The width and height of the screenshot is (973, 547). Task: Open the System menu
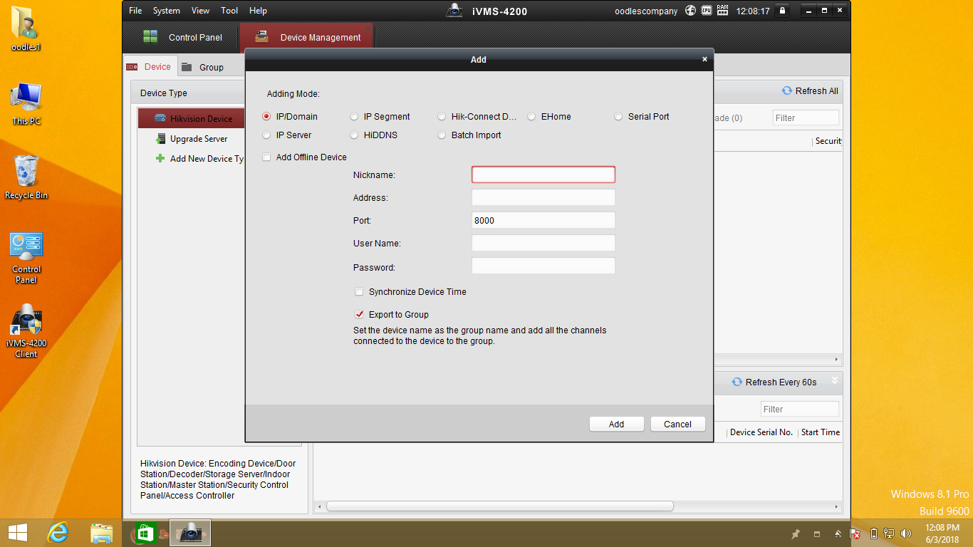(167, 11)
